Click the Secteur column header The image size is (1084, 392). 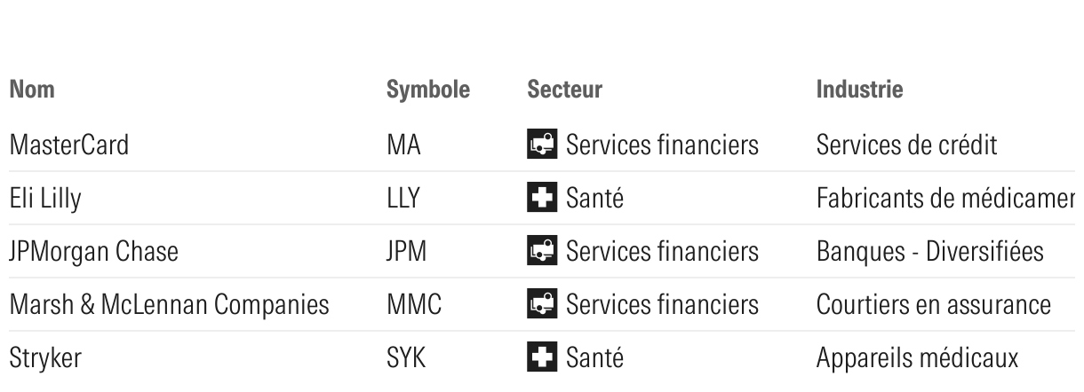(x=565, y=90)
